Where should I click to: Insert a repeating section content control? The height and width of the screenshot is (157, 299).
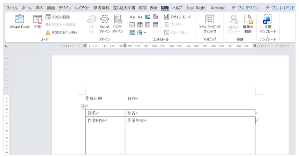coord(132,33)
